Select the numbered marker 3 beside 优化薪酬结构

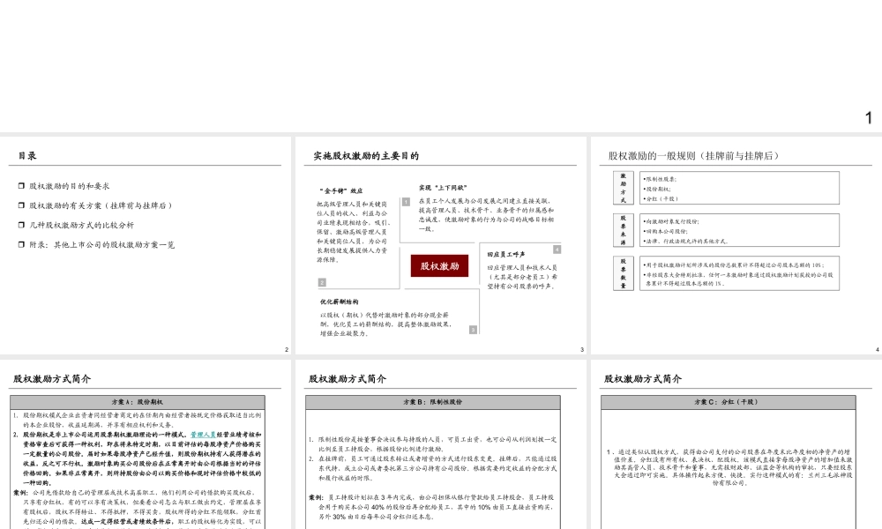[x=473, y=328]
